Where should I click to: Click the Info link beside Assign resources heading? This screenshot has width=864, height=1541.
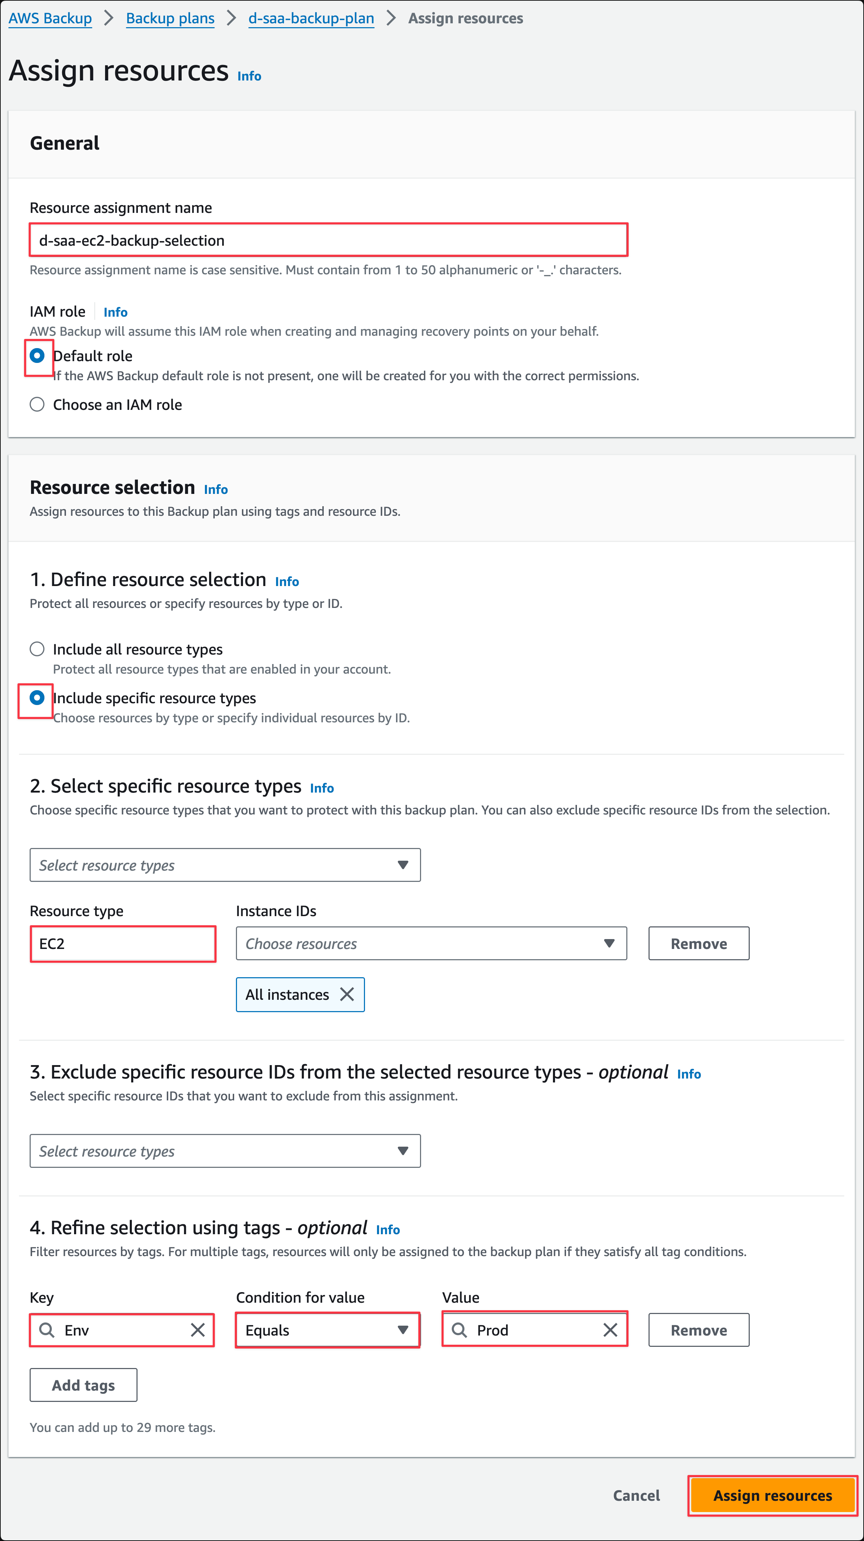click(x=249, y=76)
